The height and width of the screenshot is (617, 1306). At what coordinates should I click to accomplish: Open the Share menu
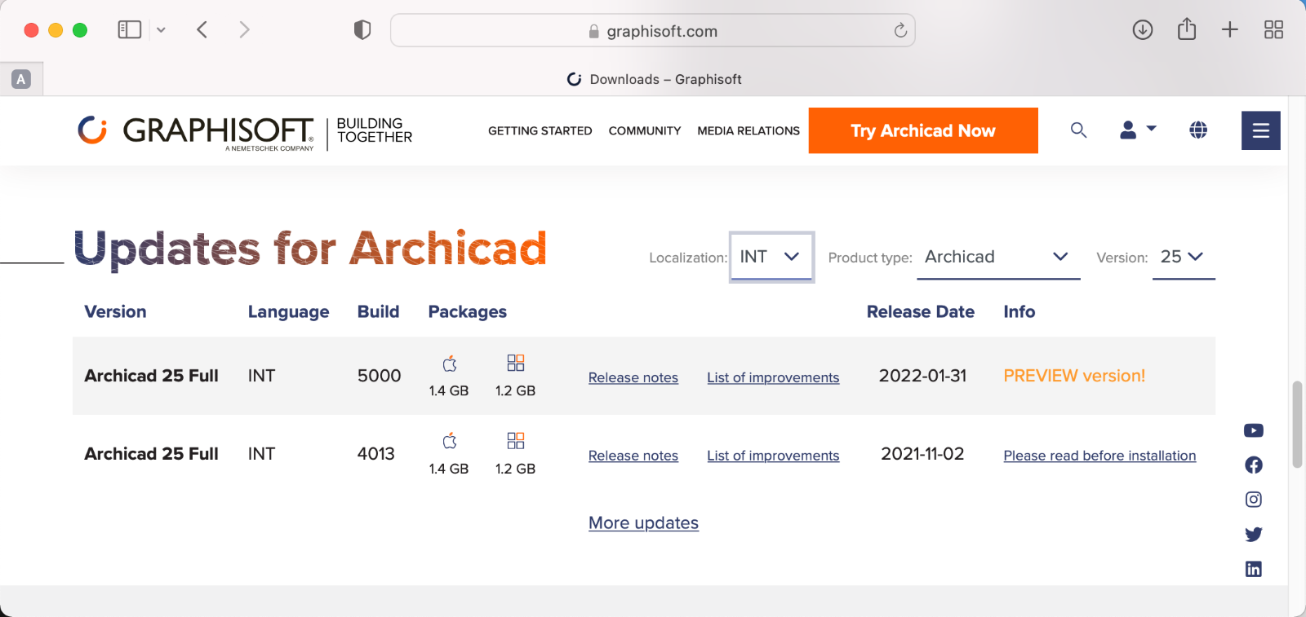[x=1187, y=29]
